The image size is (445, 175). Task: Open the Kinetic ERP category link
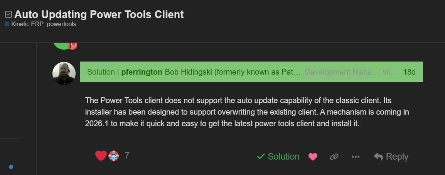28,24
